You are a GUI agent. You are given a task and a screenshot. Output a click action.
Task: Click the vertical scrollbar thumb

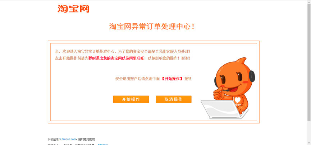(x=309, y=62)
